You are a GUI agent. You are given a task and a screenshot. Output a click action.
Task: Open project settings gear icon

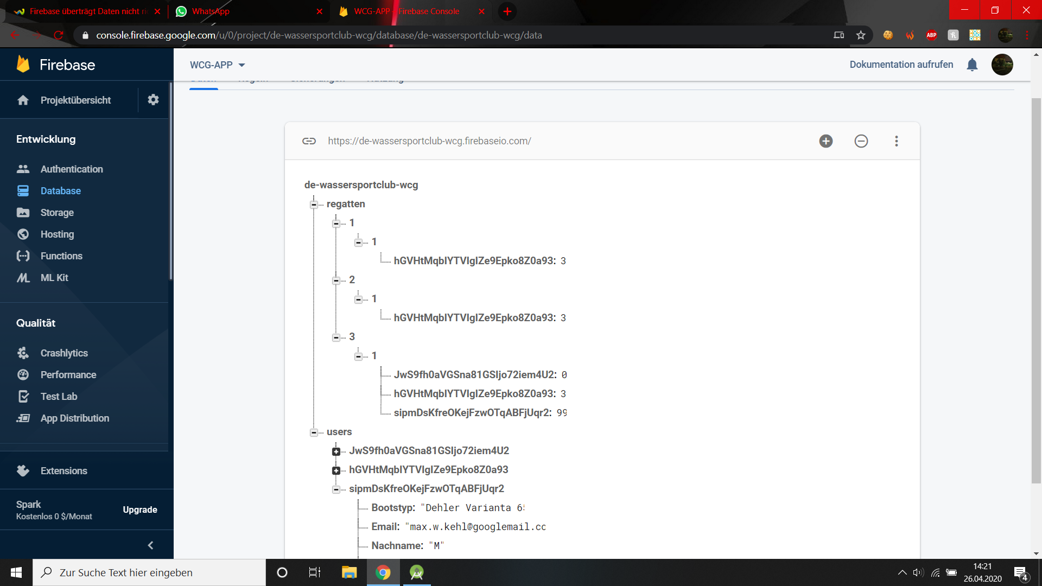(153, 100)
